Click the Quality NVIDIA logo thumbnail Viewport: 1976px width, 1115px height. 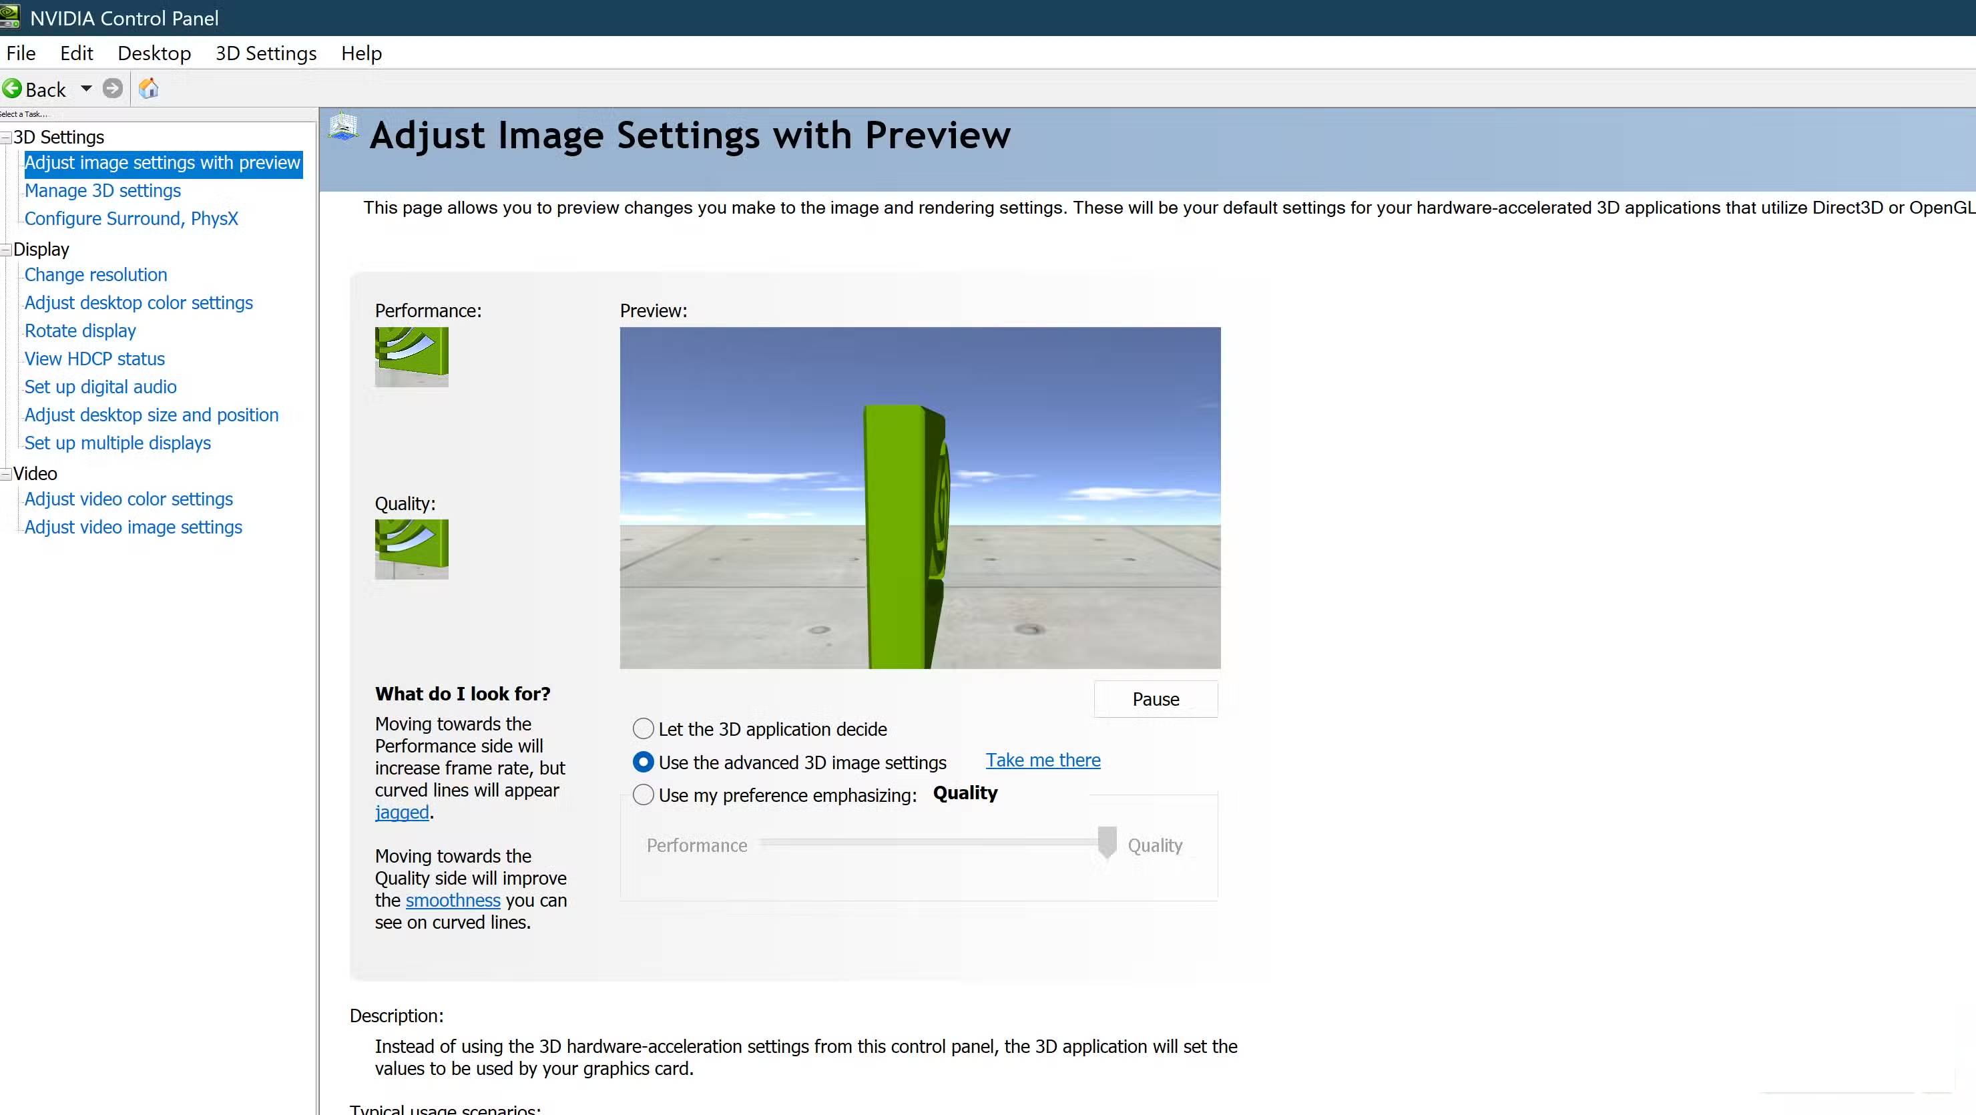coord(411,549)
